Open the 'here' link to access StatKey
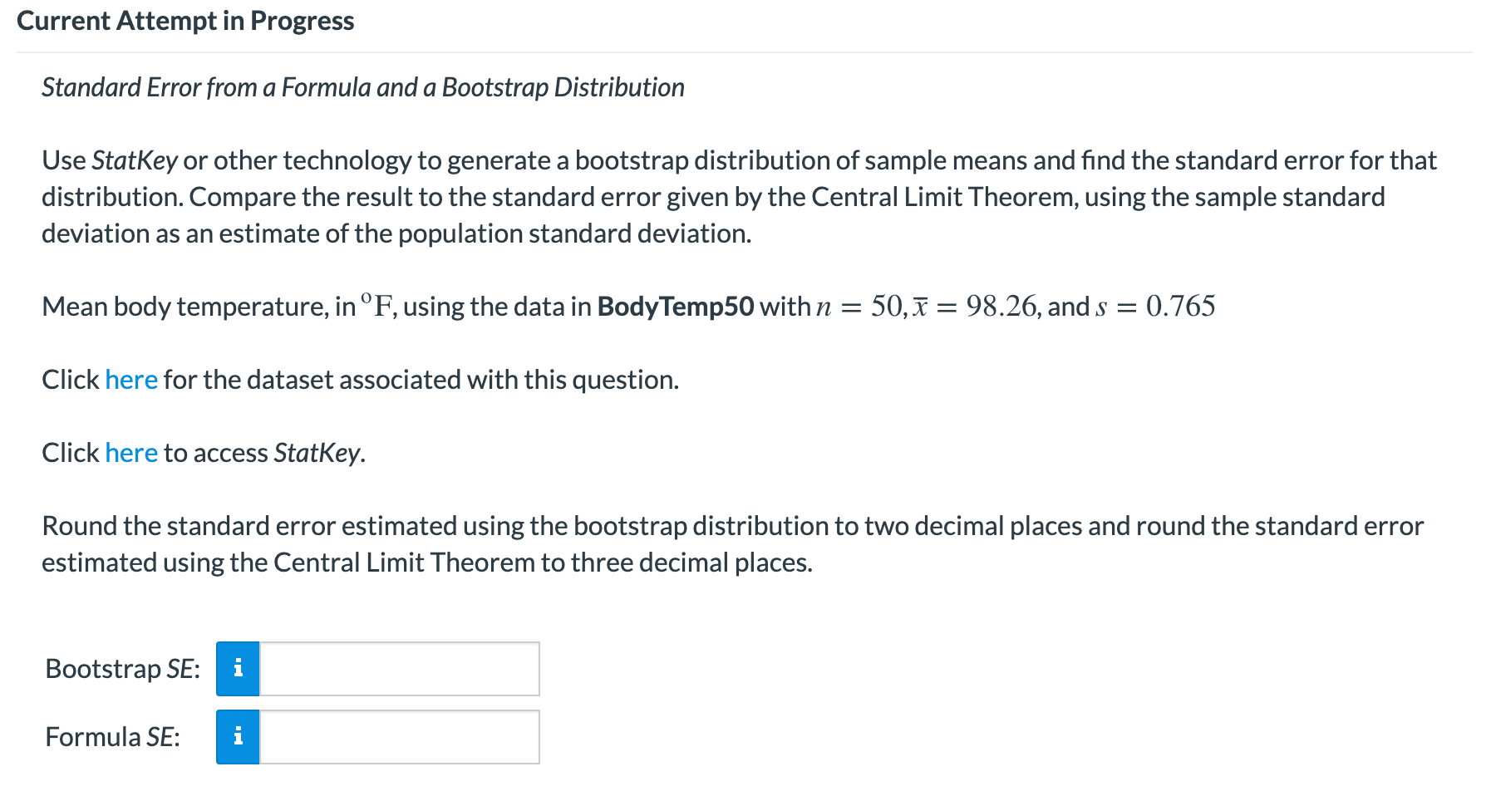The image size is (1486, 791). tap(131, 453)
